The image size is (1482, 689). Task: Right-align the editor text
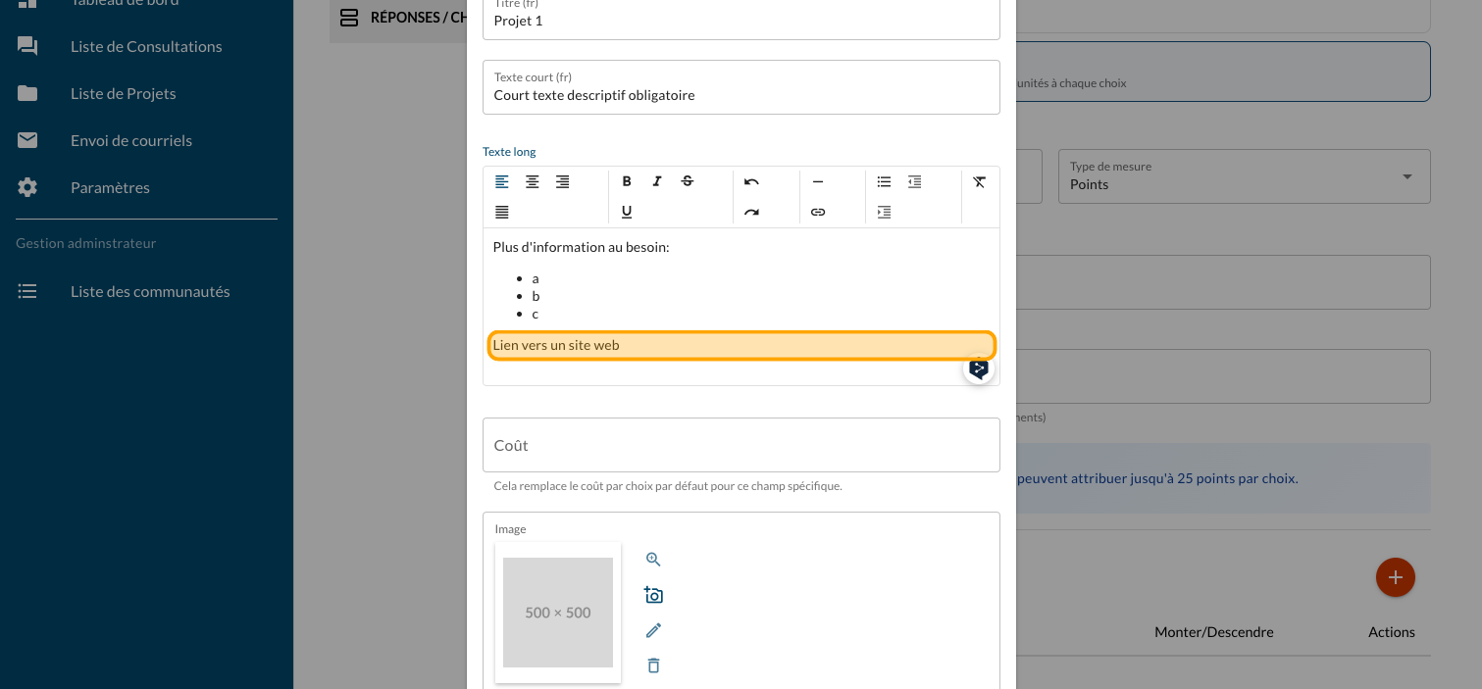pyautogui.click(x=562, y=181)
